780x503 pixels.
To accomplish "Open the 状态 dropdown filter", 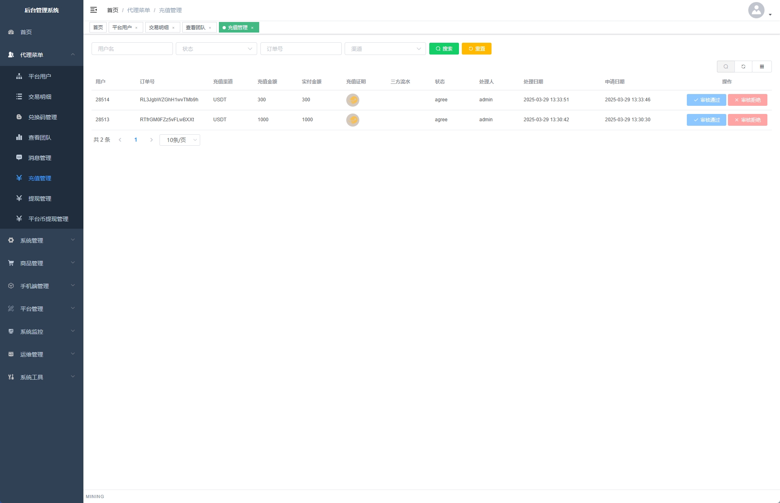I will (216, 49).
